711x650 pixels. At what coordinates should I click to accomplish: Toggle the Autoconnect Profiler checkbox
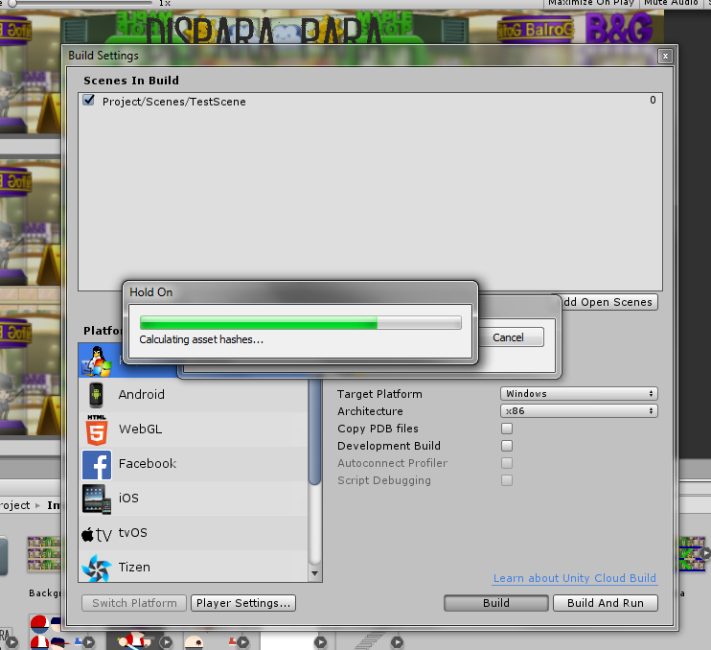[x=507, y=463]
